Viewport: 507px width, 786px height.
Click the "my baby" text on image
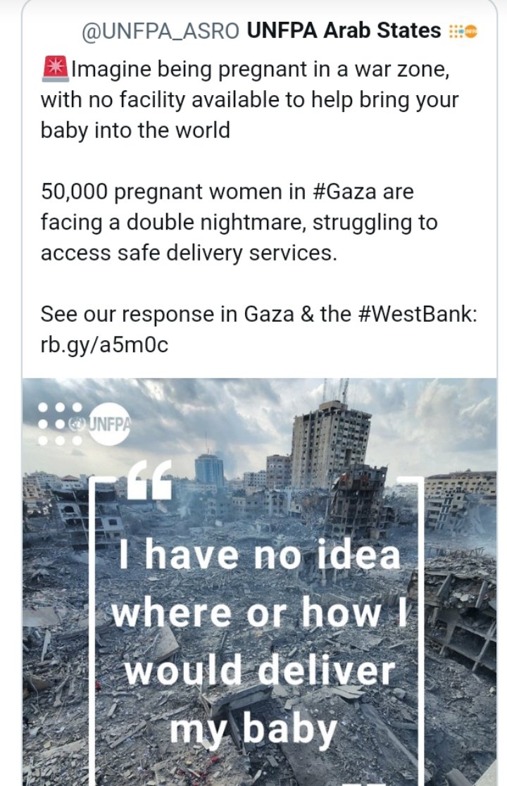click(254, 728)
